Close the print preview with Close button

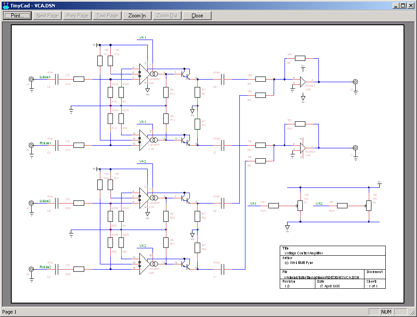point(197,16)
